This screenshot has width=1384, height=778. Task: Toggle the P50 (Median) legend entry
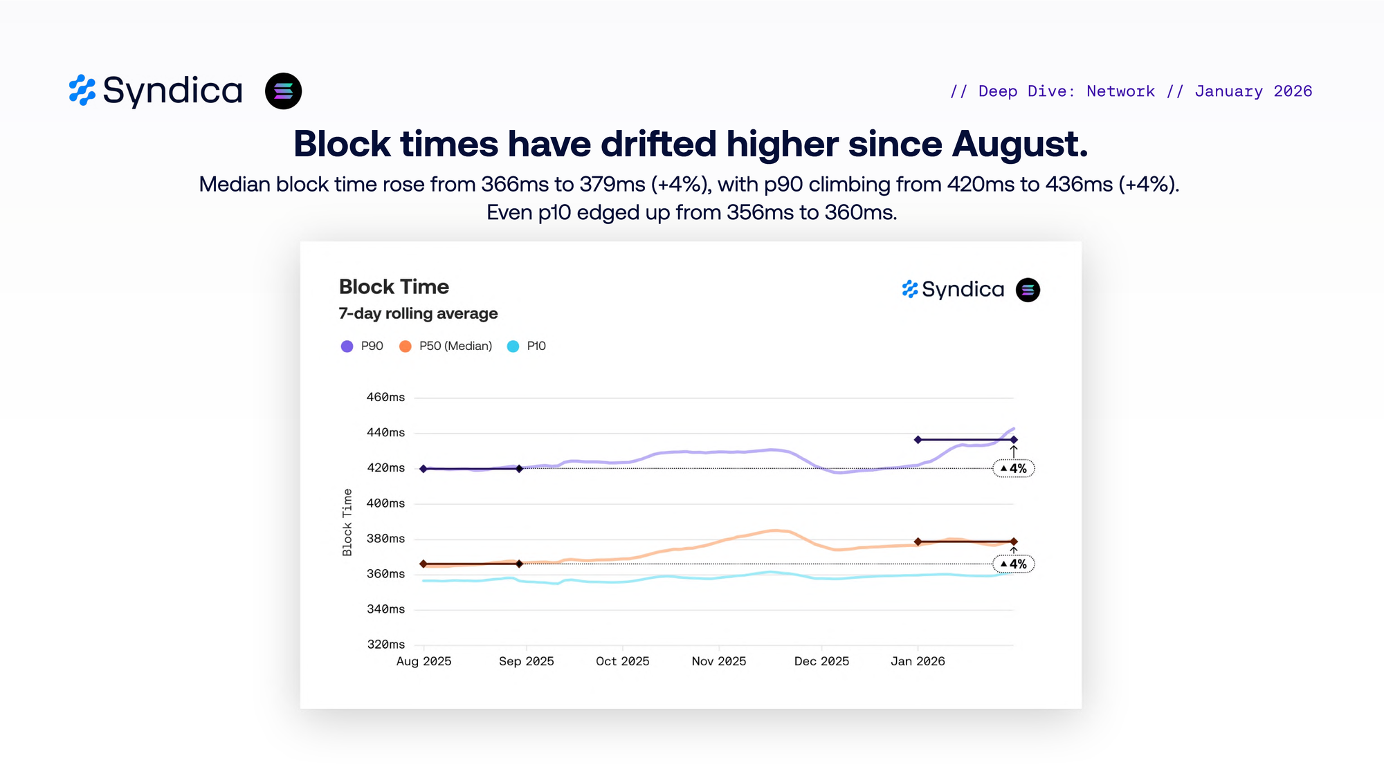click(455, 346)
